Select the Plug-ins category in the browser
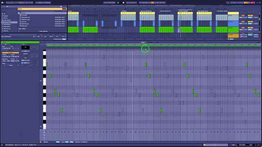262x147 pixels. click(6, 31)
